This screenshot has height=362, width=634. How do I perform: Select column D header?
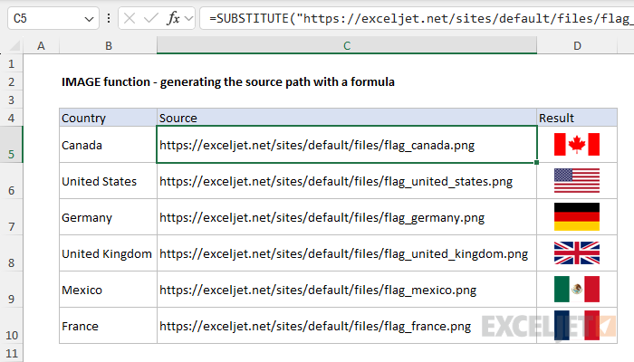pyautogui.click(x=577, y=45)
